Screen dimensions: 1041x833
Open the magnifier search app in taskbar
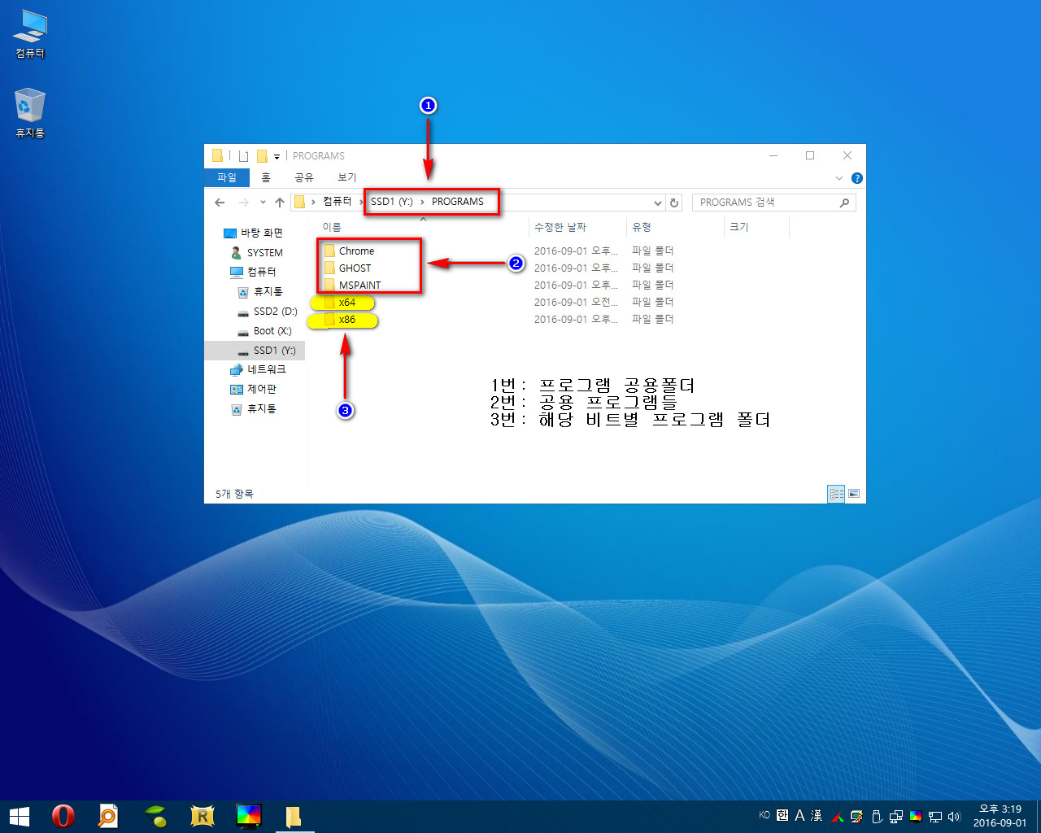[x=108, y=816]
